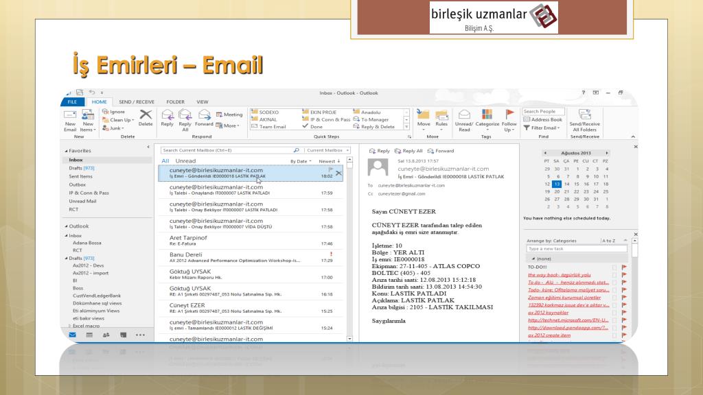703x395 pixels.
Task: Select Sent Items in Favorites
Action: [81, 176]
